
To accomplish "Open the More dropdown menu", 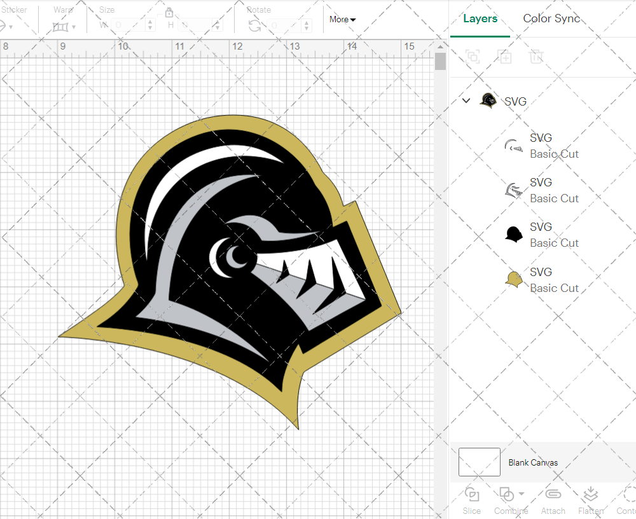I will pos(342,20).
